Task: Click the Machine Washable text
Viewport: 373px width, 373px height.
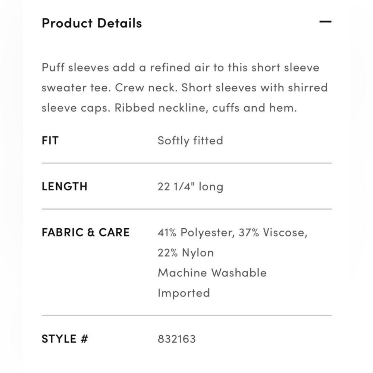Action: (212, 273)
